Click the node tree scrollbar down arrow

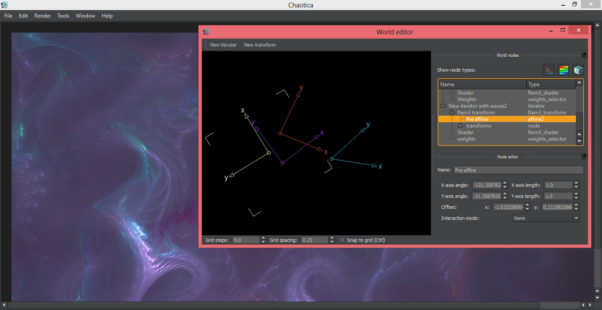(x=580, y=141)
